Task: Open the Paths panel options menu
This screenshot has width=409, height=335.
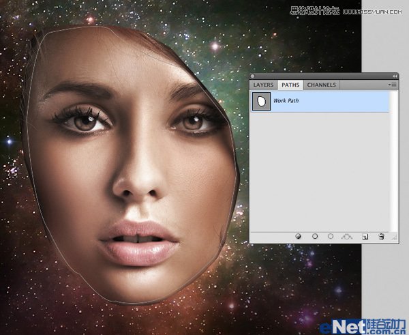Action: coord(393,85)
